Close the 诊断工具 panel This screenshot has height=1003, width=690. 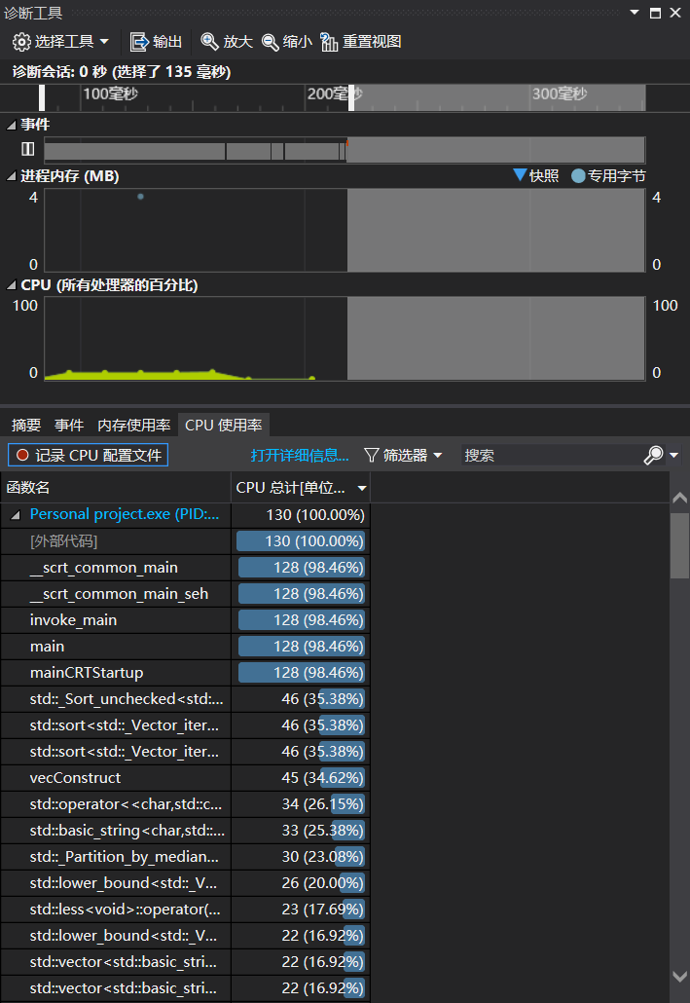point(675,13)
